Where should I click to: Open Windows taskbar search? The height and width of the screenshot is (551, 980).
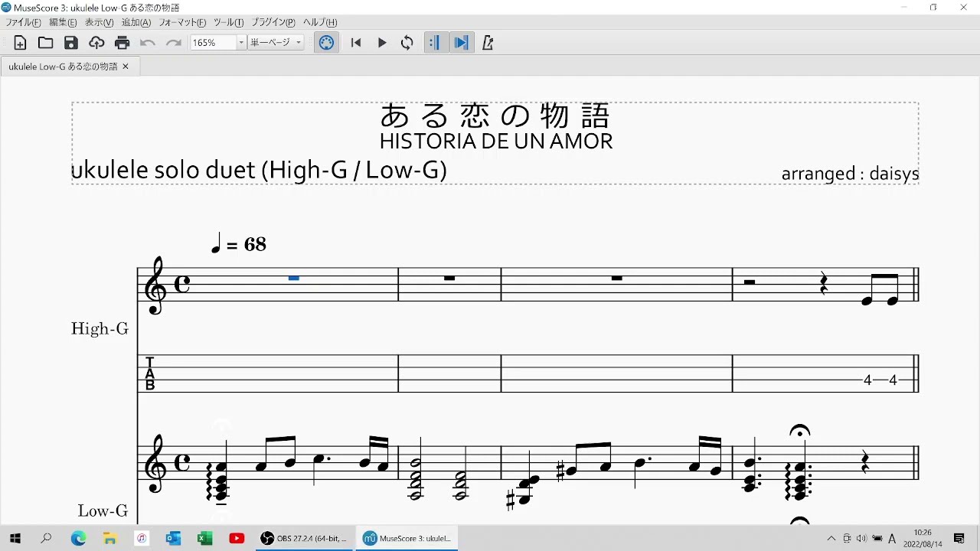pos(47,539)
